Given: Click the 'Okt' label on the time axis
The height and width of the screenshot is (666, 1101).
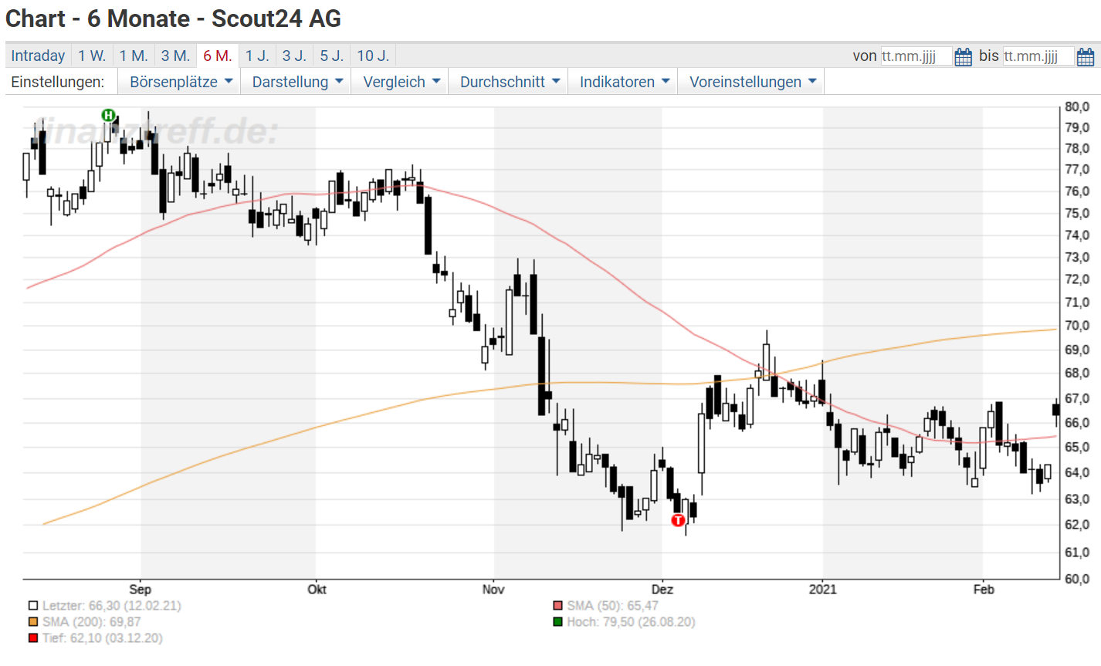Looking at the screenshot, I should point(317,590).
